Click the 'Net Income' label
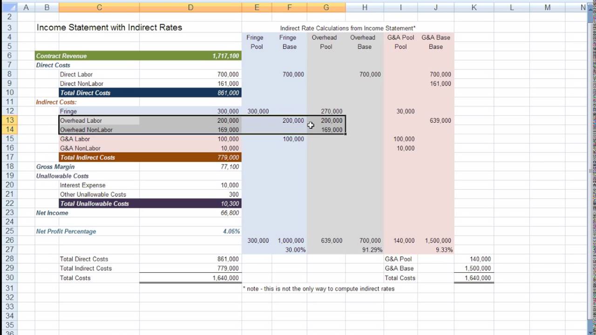Screen dimensions: 596x335 coord(52,213)
